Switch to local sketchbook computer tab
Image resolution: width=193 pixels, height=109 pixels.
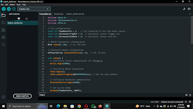pyautogui.click(x=19, y=18)
